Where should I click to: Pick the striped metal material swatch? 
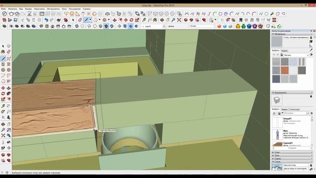pyautogui.click(x=302, y=62)
